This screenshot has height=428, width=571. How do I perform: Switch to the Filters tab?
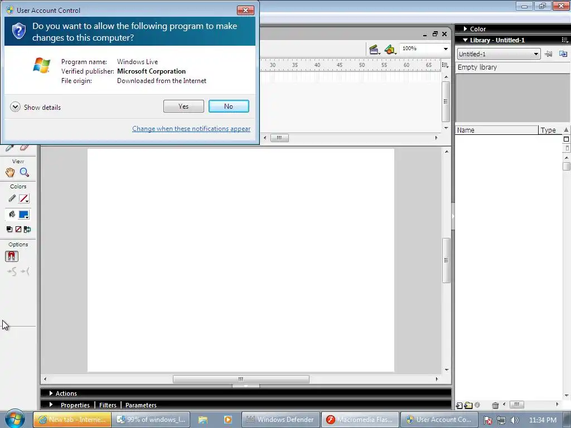108,405
